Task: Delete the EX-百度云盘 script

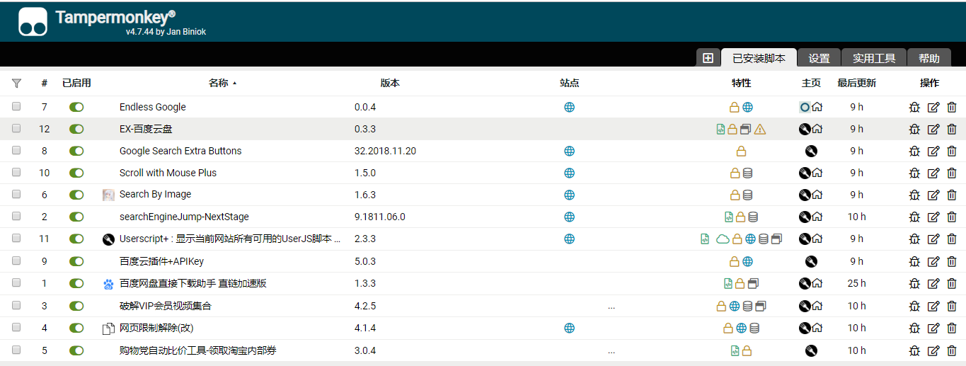Action: pyautogui.click(x=951, y=129)
